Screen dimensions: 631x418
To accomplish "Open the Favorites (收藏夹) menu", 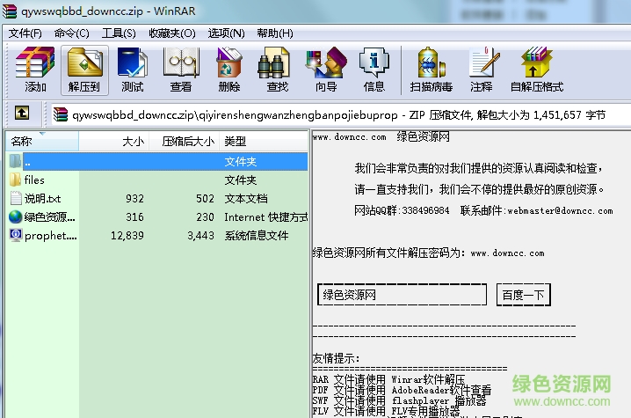I will click(172, 33).
